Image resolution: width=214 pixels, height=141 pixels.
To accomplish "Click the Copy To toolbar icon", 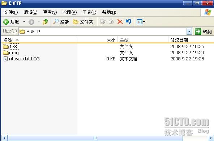I will (111, 22).
